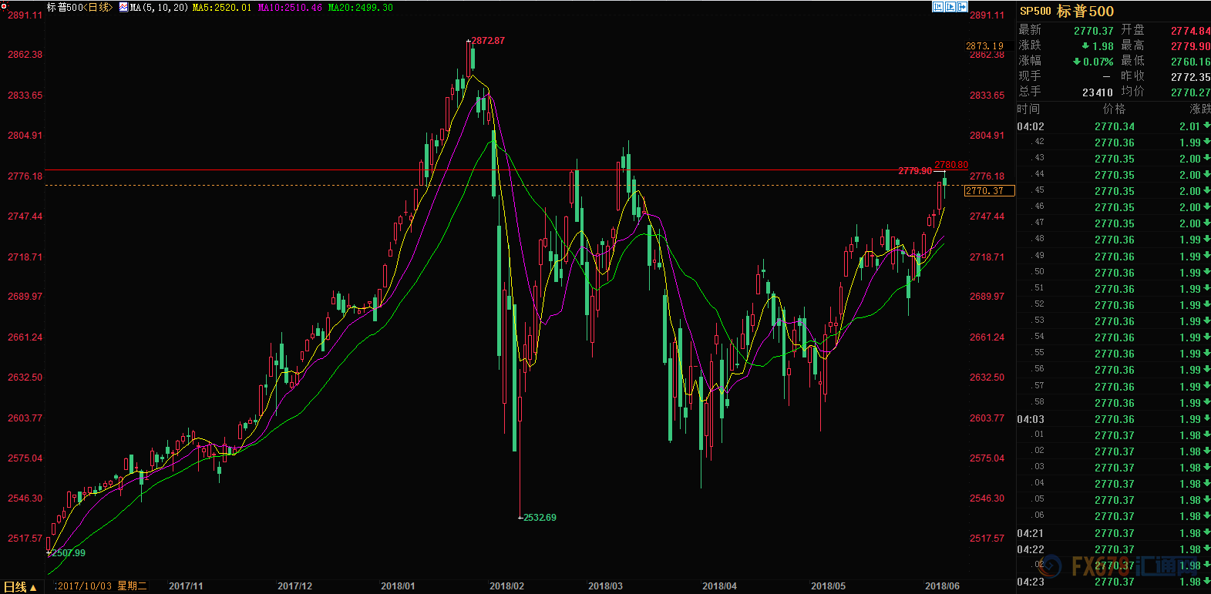Viewport: 1211px width, 594px height.
Task: Click the 2872.87 peak price label
Action: [488, 41]
